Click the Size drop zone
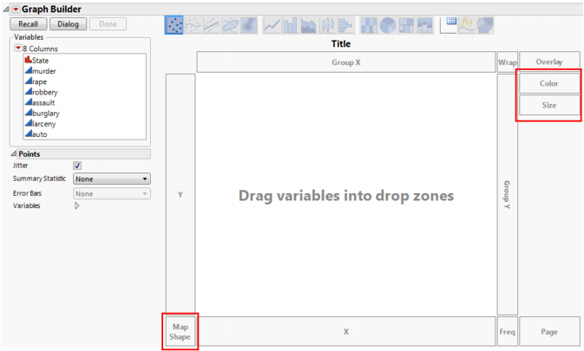The image size is (584, 351). (549, 105)
